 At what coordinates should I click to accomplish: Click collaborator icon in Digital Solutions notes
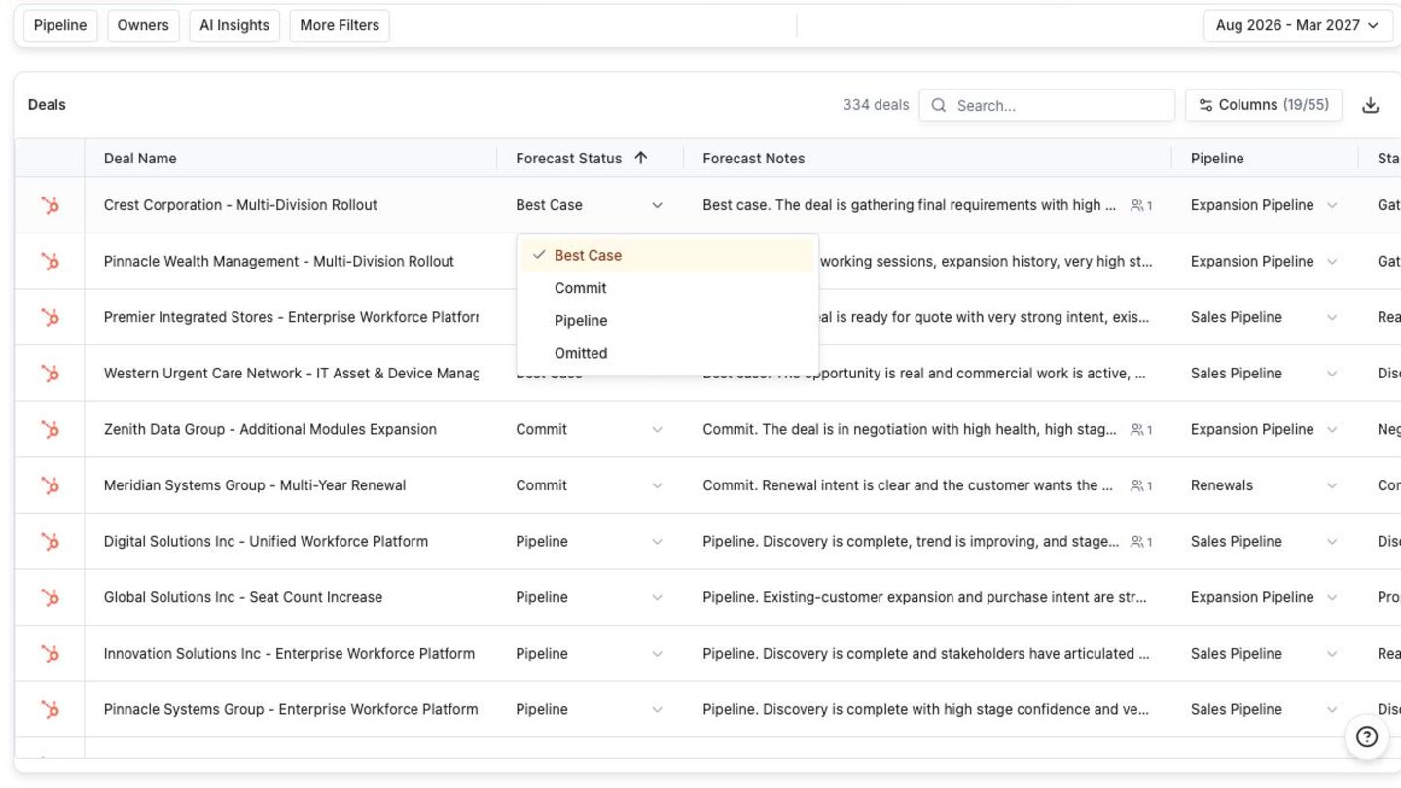[1141, 541]
